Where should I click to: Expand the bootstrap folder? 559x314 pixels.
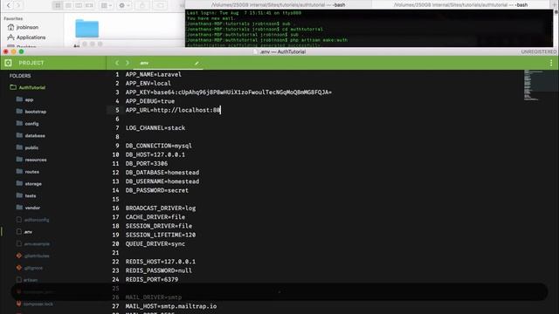tap(31, 112)
